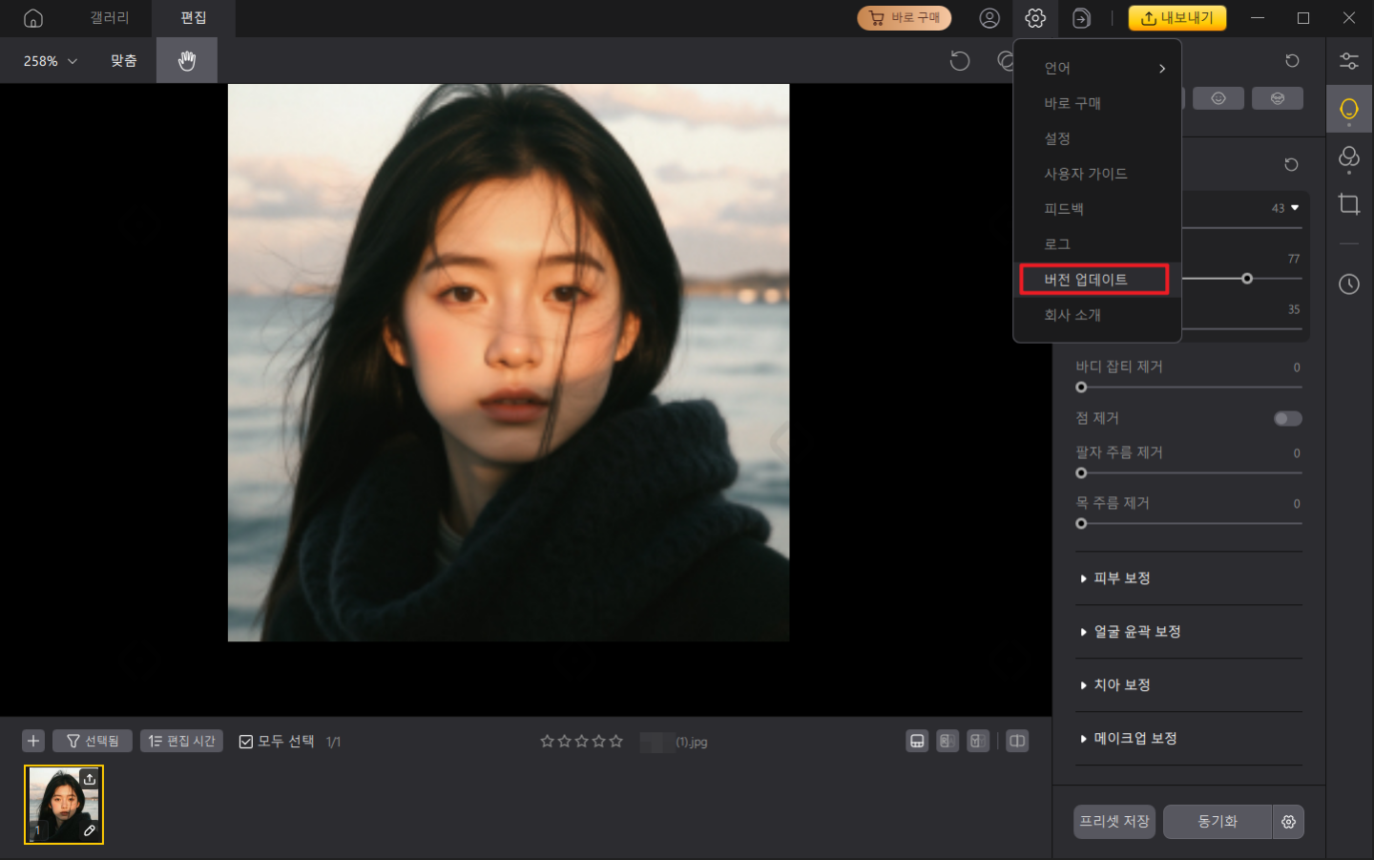This screenshot has width=1374, height=860.
Task: Open the portrait retouch panel (face icon)
Action: pos(1348,109)
